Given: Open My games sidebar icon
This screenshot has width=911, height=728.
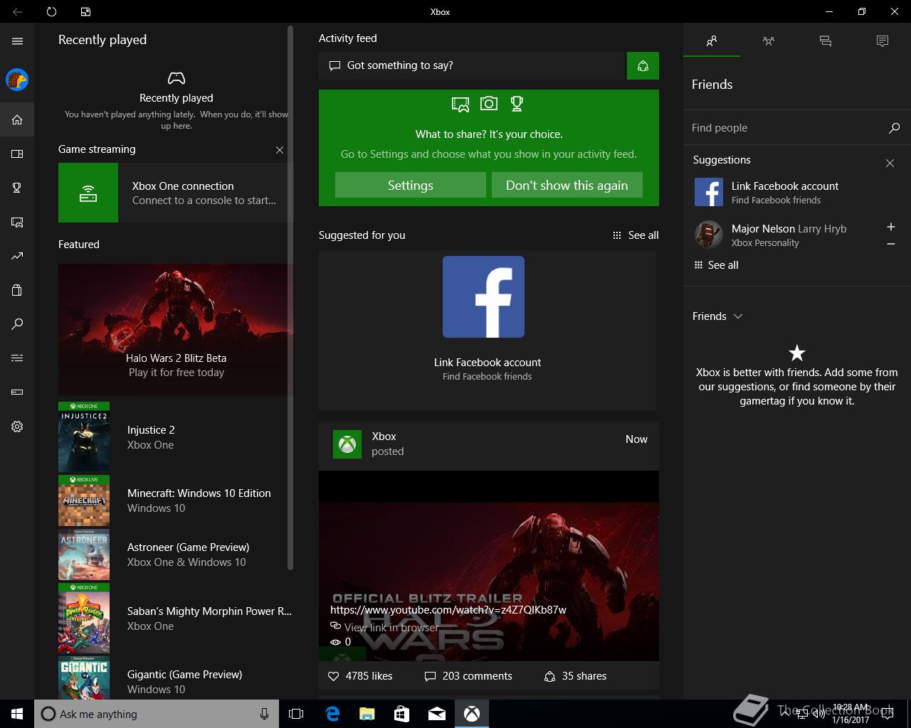Looking at the screenshot, I should (17, 154).
